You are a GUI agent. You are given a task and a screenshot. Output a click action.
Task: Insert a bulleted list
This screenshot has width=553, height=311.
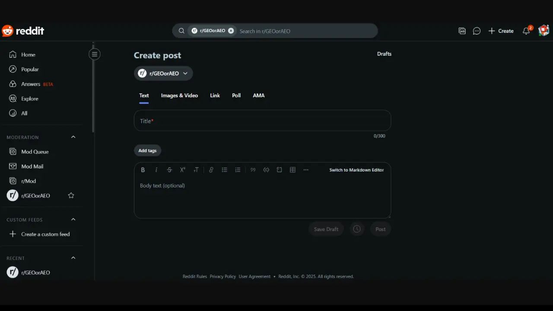tap(224, 170)
